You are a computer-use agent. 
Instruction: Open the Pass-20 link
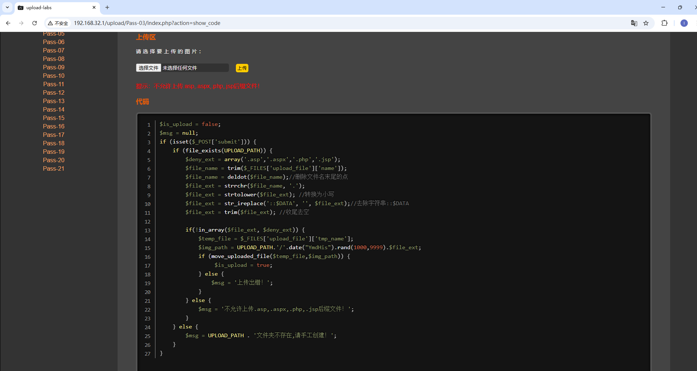[54, 160]
